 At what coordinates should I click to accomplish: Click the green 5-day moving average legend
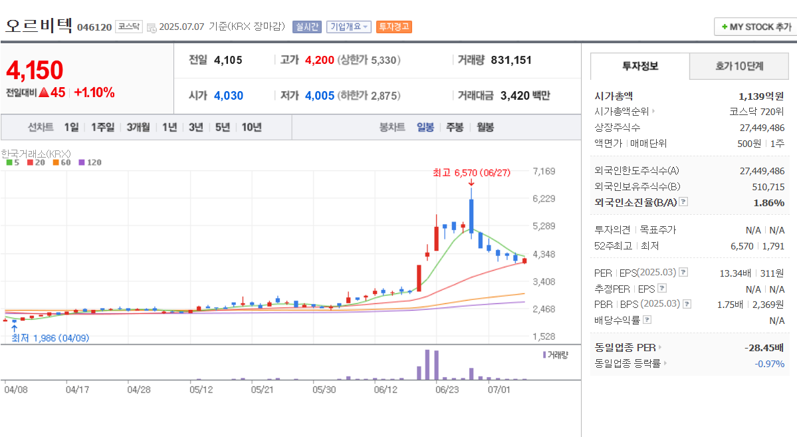(13, 163)
